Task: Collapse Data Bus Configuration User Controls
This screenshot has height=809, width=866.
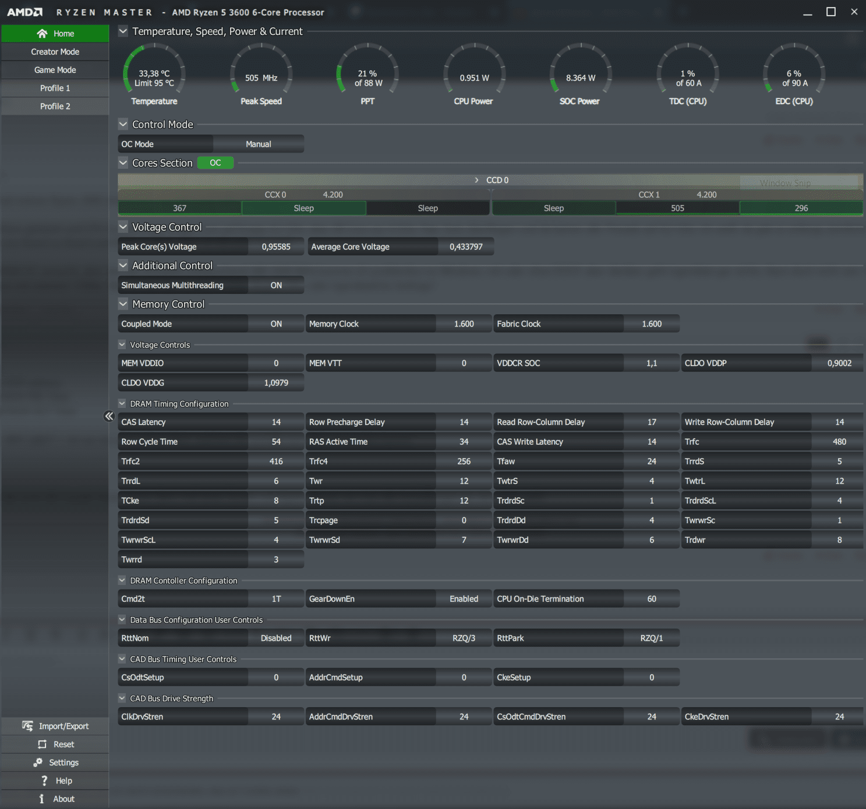Action: click(122, 619)
